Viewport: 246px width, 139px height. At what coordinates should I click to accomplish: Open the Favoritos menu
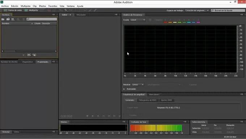[53, 6]
